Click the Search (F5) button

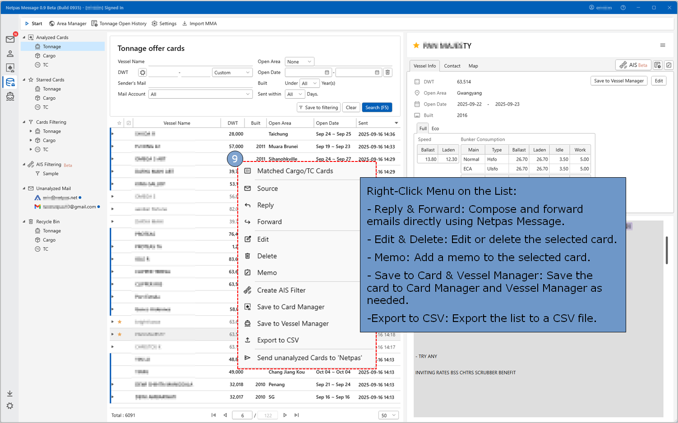377,107
